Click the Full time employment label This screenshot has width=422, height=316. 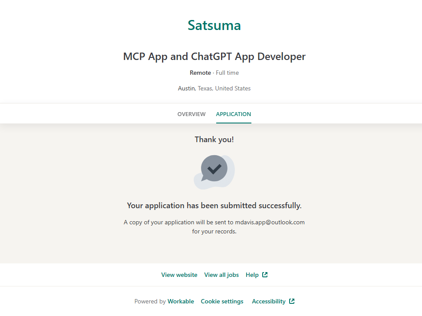pyautogui.click(x=227, y=73)
